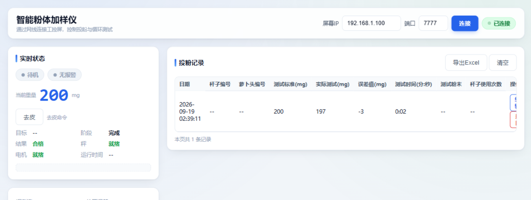This screenshot has width=531, height=200.
Task: Focus the 屏幕IP field showing 192.168.1.100
Action: 371,23
